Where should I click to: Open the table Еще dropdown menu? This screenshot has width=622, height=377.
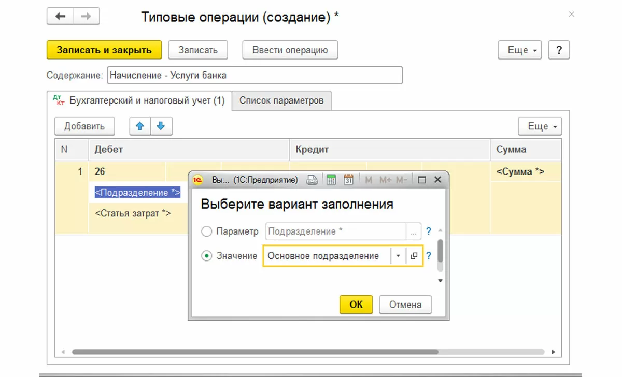click(540, 126)
